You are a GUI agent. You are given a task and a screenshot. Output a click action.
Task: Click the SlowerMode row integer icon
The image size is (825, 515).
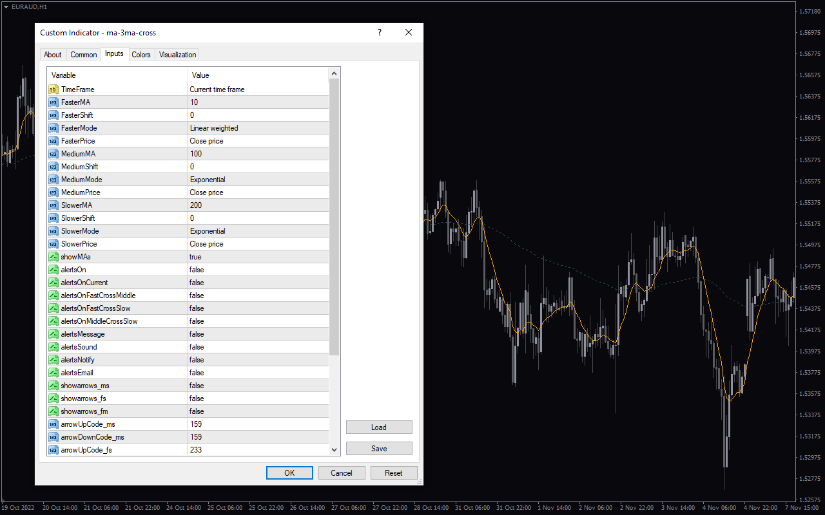[53, 231]
